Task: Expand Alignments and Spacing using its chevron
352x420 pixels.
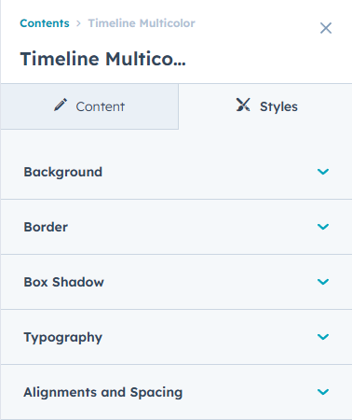Action: pyautogui.click(x=323, y=392)
